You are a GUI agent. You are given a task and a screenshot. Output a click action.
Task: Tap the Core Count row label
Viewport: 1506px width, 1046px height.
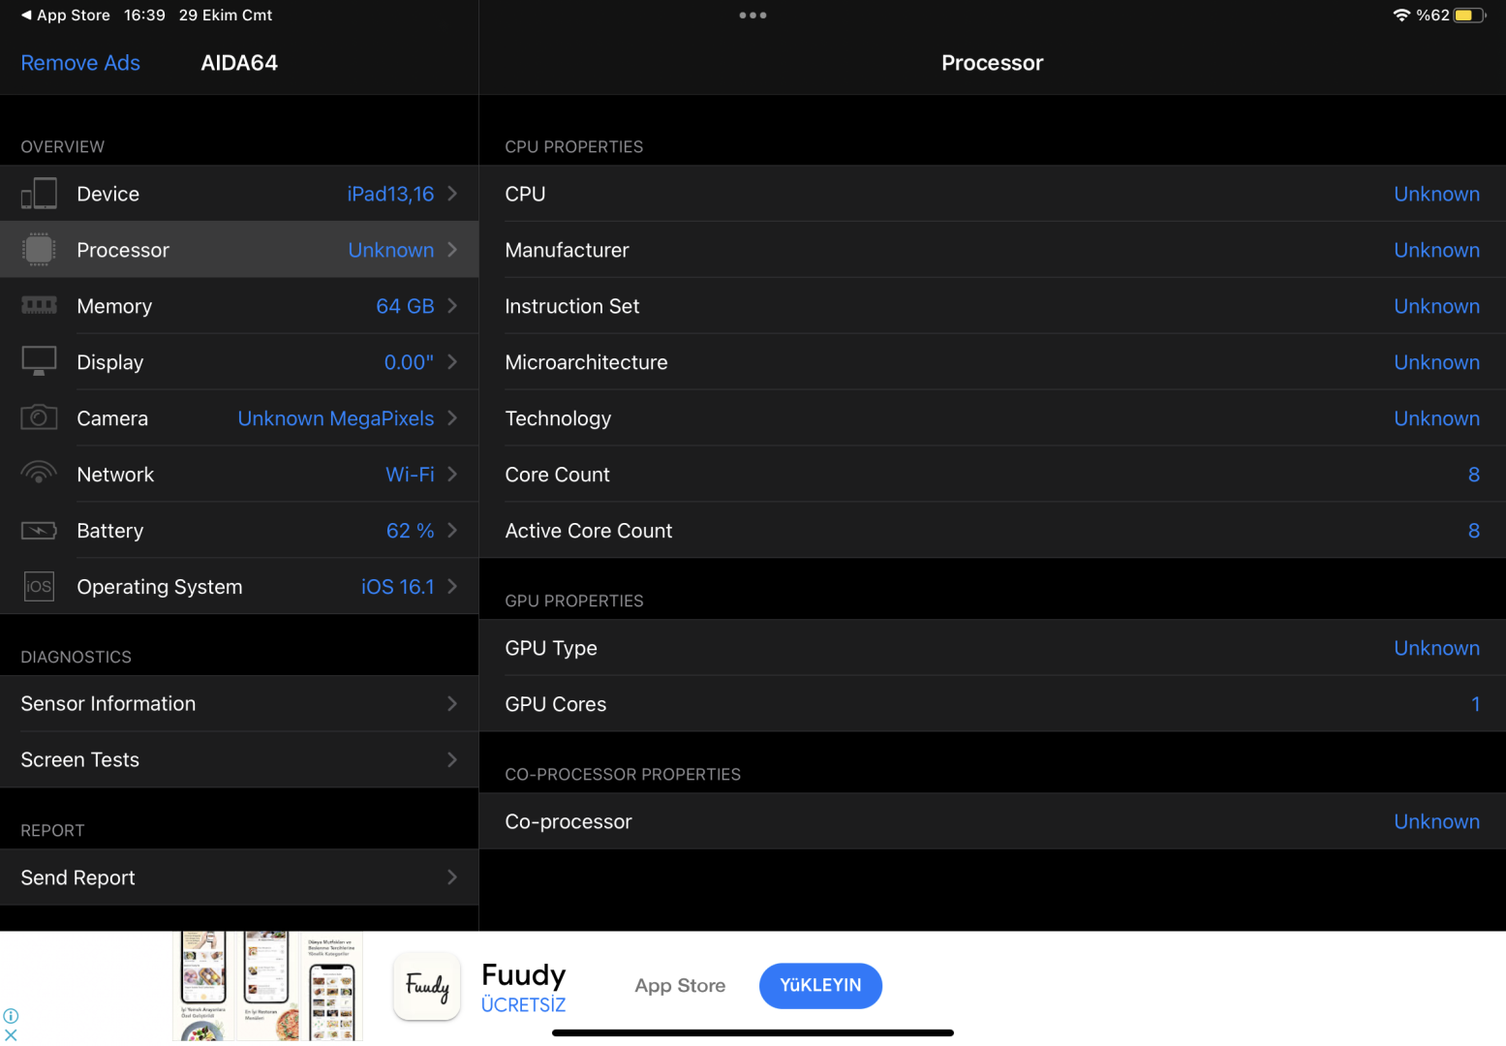click(x=557, y=475)
